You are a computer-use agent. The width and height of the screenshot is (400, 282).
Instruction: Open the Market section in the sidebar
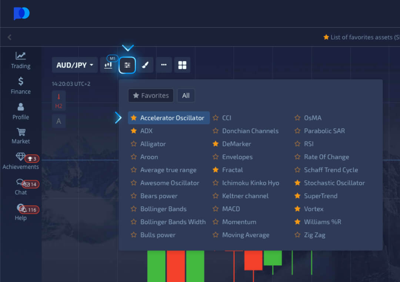pos(20,136)
